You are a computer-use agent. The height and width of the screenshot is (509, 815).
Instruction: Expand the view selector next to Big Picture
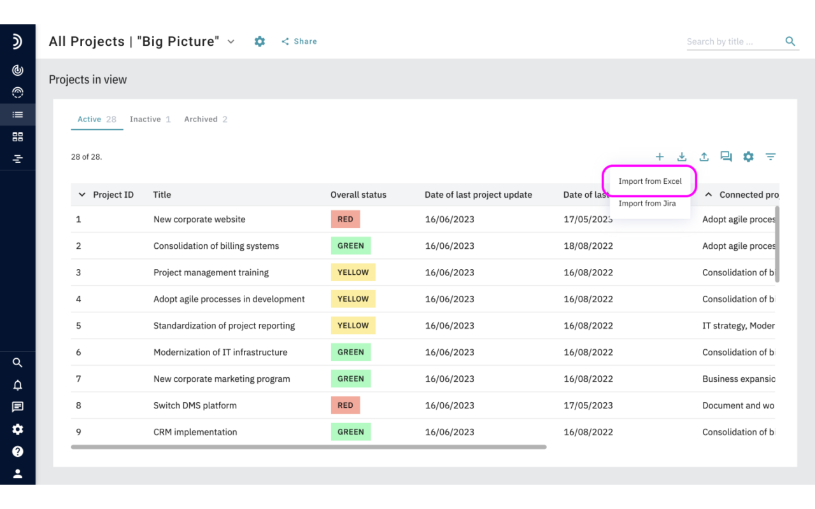pyautogui.click(x=230, y=41)
